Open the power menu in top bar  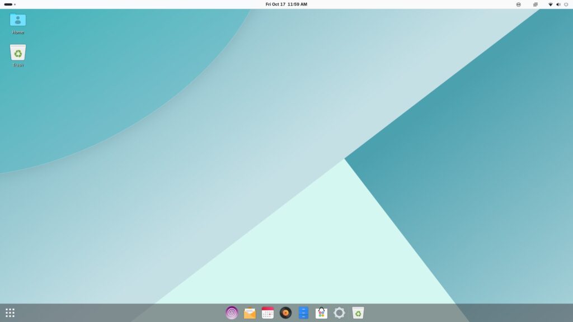566,4
